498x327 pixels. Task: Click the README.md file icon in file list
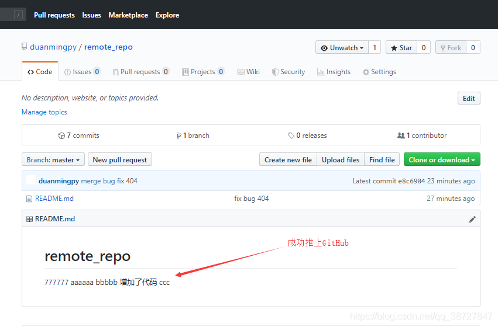(29, 199)
